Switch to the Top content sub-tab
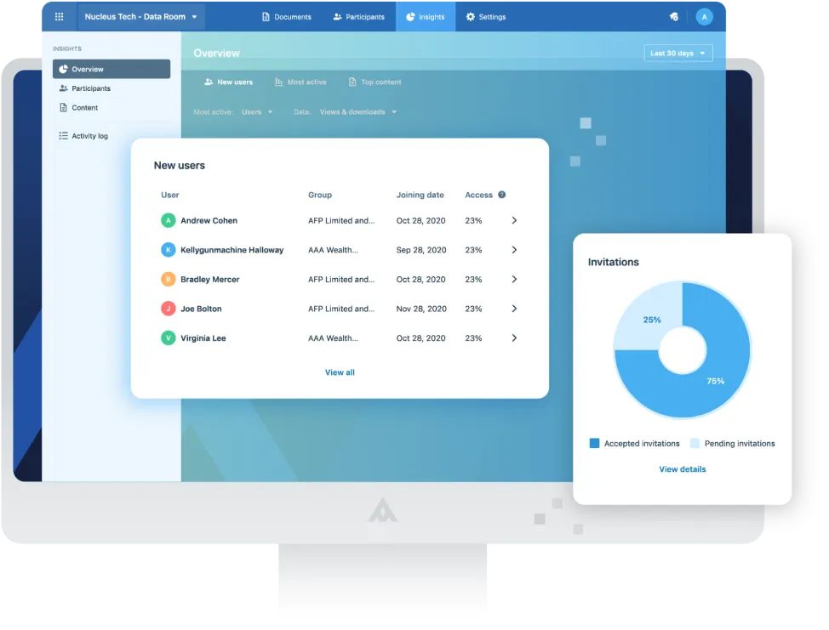This screenshot has height=630, width=829. click(x=374, y=82)
